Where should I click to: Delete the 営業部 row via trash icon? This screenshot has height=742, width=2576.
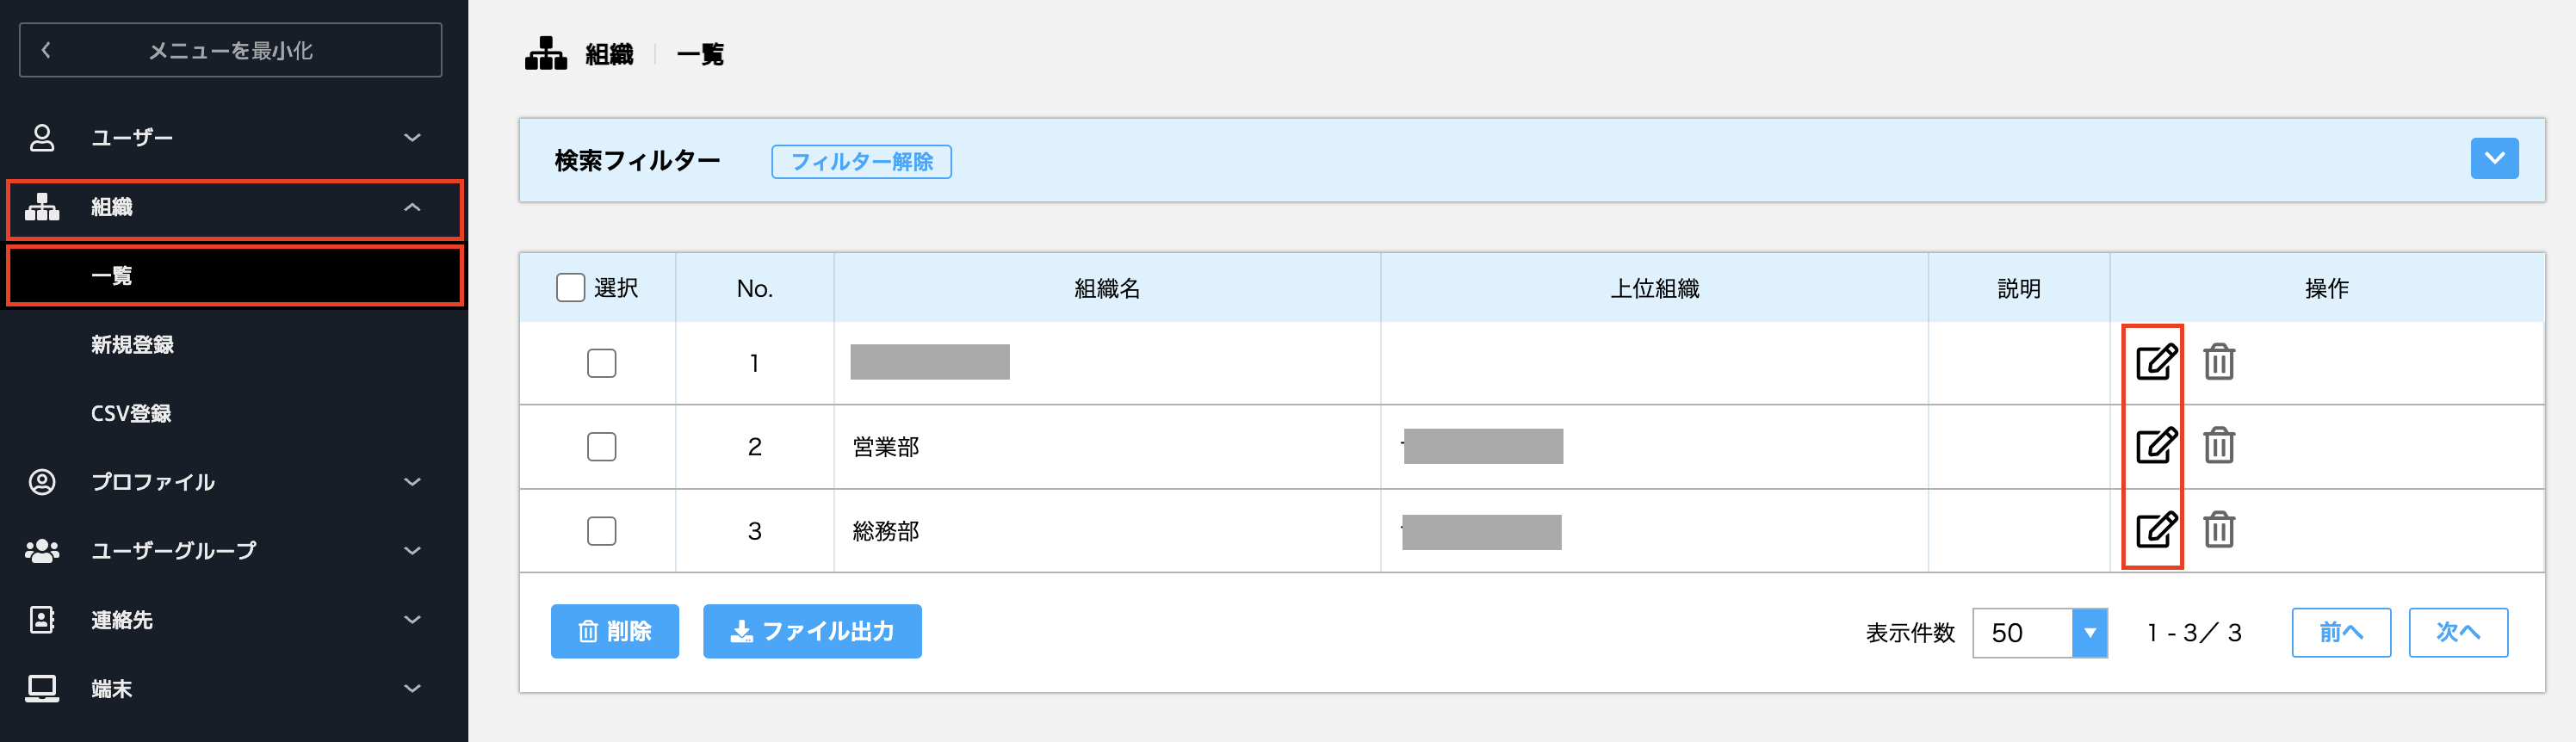(x=2218, y=445)
